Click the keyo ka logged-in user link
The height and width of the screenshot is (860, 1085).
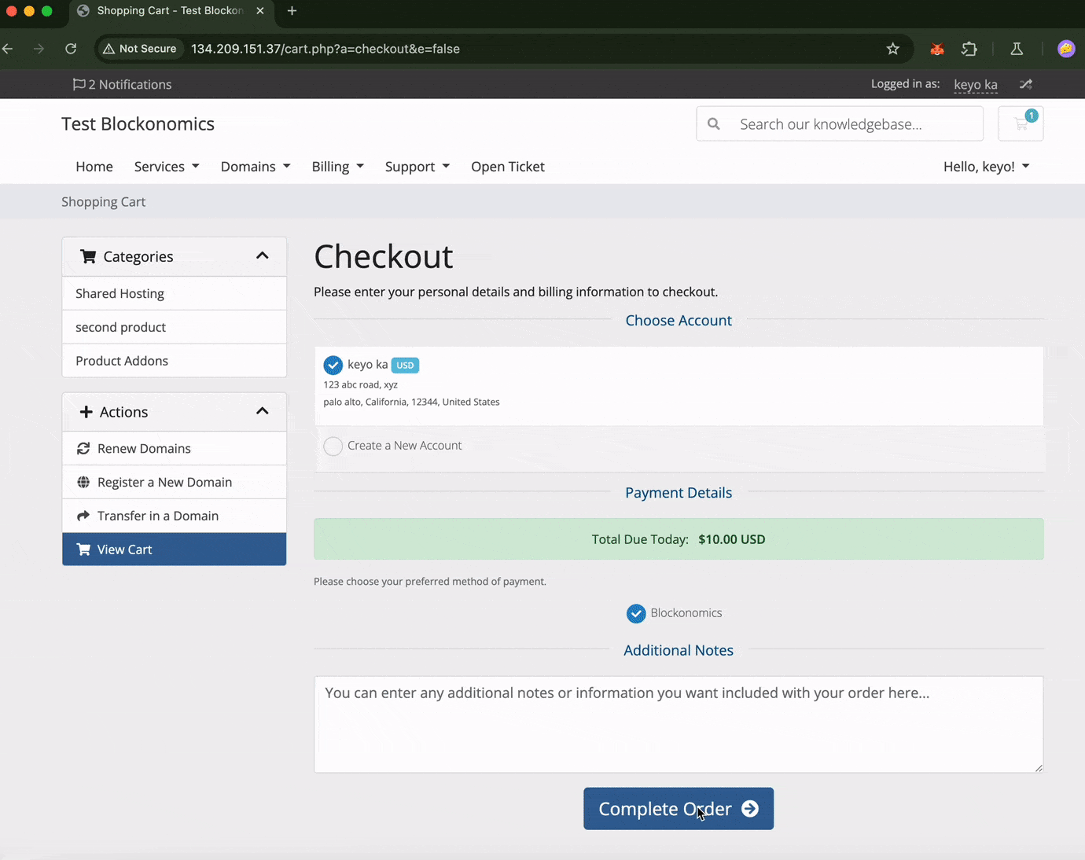976,84
